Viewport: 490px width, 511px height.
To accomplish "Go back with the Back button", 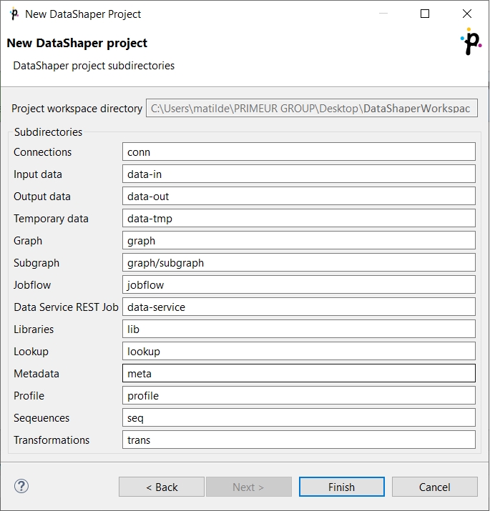I will tap(162, 487).
